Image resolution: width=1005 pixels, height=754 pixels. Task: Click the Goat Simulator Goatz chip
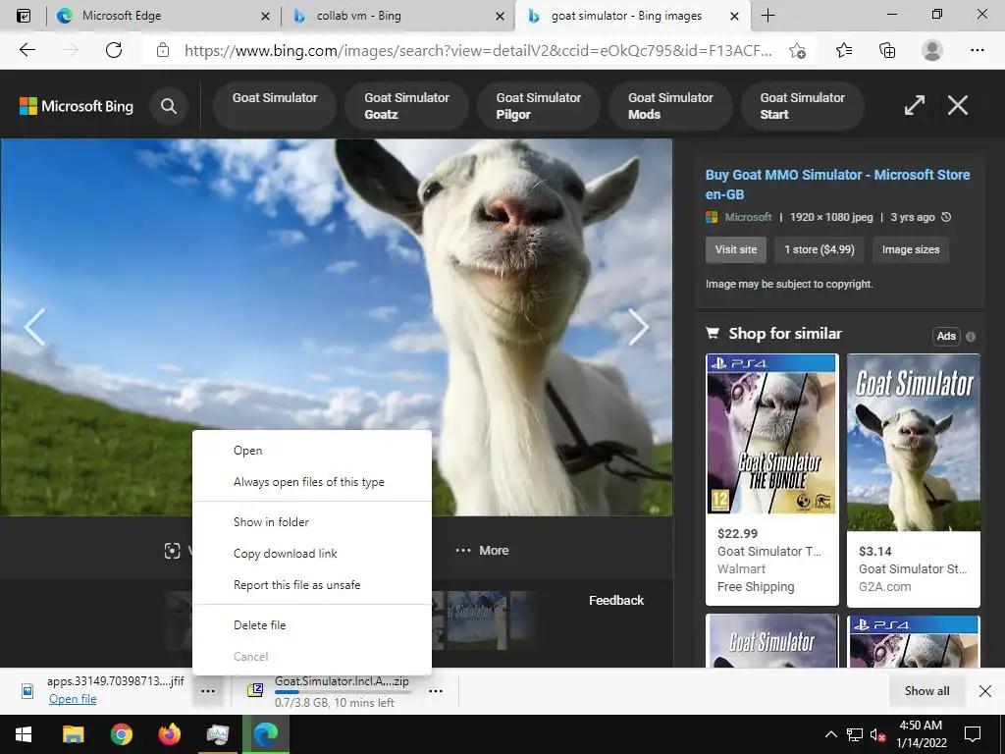pos(406,106)
